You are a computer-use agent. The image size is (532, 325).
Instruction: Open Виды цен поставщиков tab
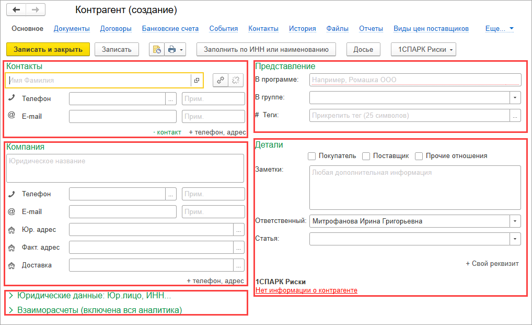pyautogui.click(x=431, y=29)
